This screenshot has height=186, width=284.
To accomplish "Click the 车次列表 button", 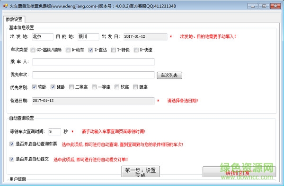I will point(169,76).
